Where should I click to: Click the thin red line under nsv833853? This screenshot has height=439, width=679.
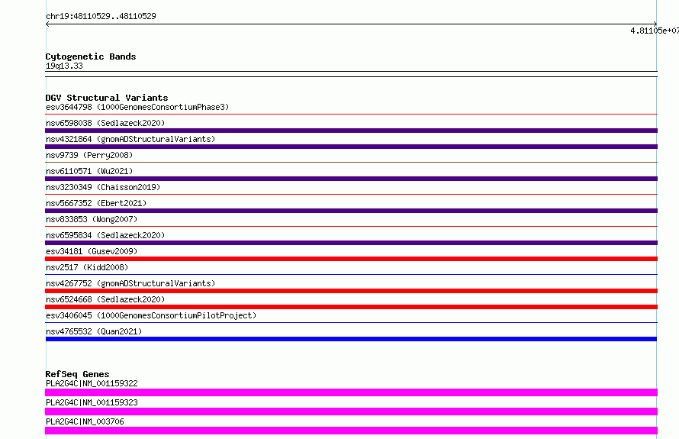click(x=351, y=227)
